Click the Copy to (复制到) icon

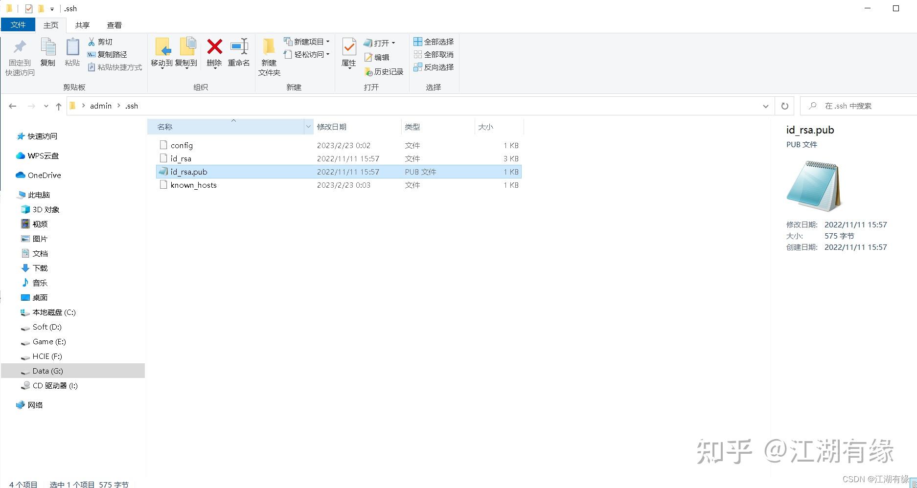(x=187, y=46)
